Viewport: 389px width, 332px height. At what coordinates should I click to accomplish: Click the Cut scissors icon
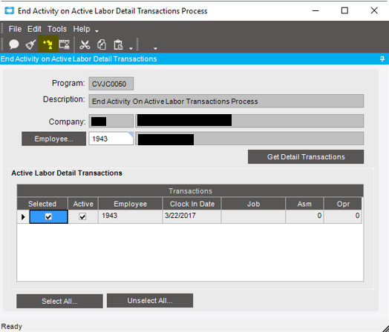click(85, 44)
